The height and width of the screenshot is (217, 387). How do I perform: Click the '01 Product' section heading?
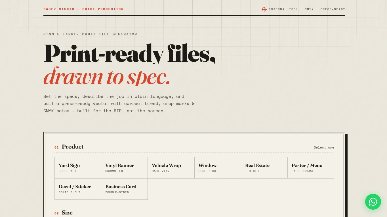(x=69, y=147)
